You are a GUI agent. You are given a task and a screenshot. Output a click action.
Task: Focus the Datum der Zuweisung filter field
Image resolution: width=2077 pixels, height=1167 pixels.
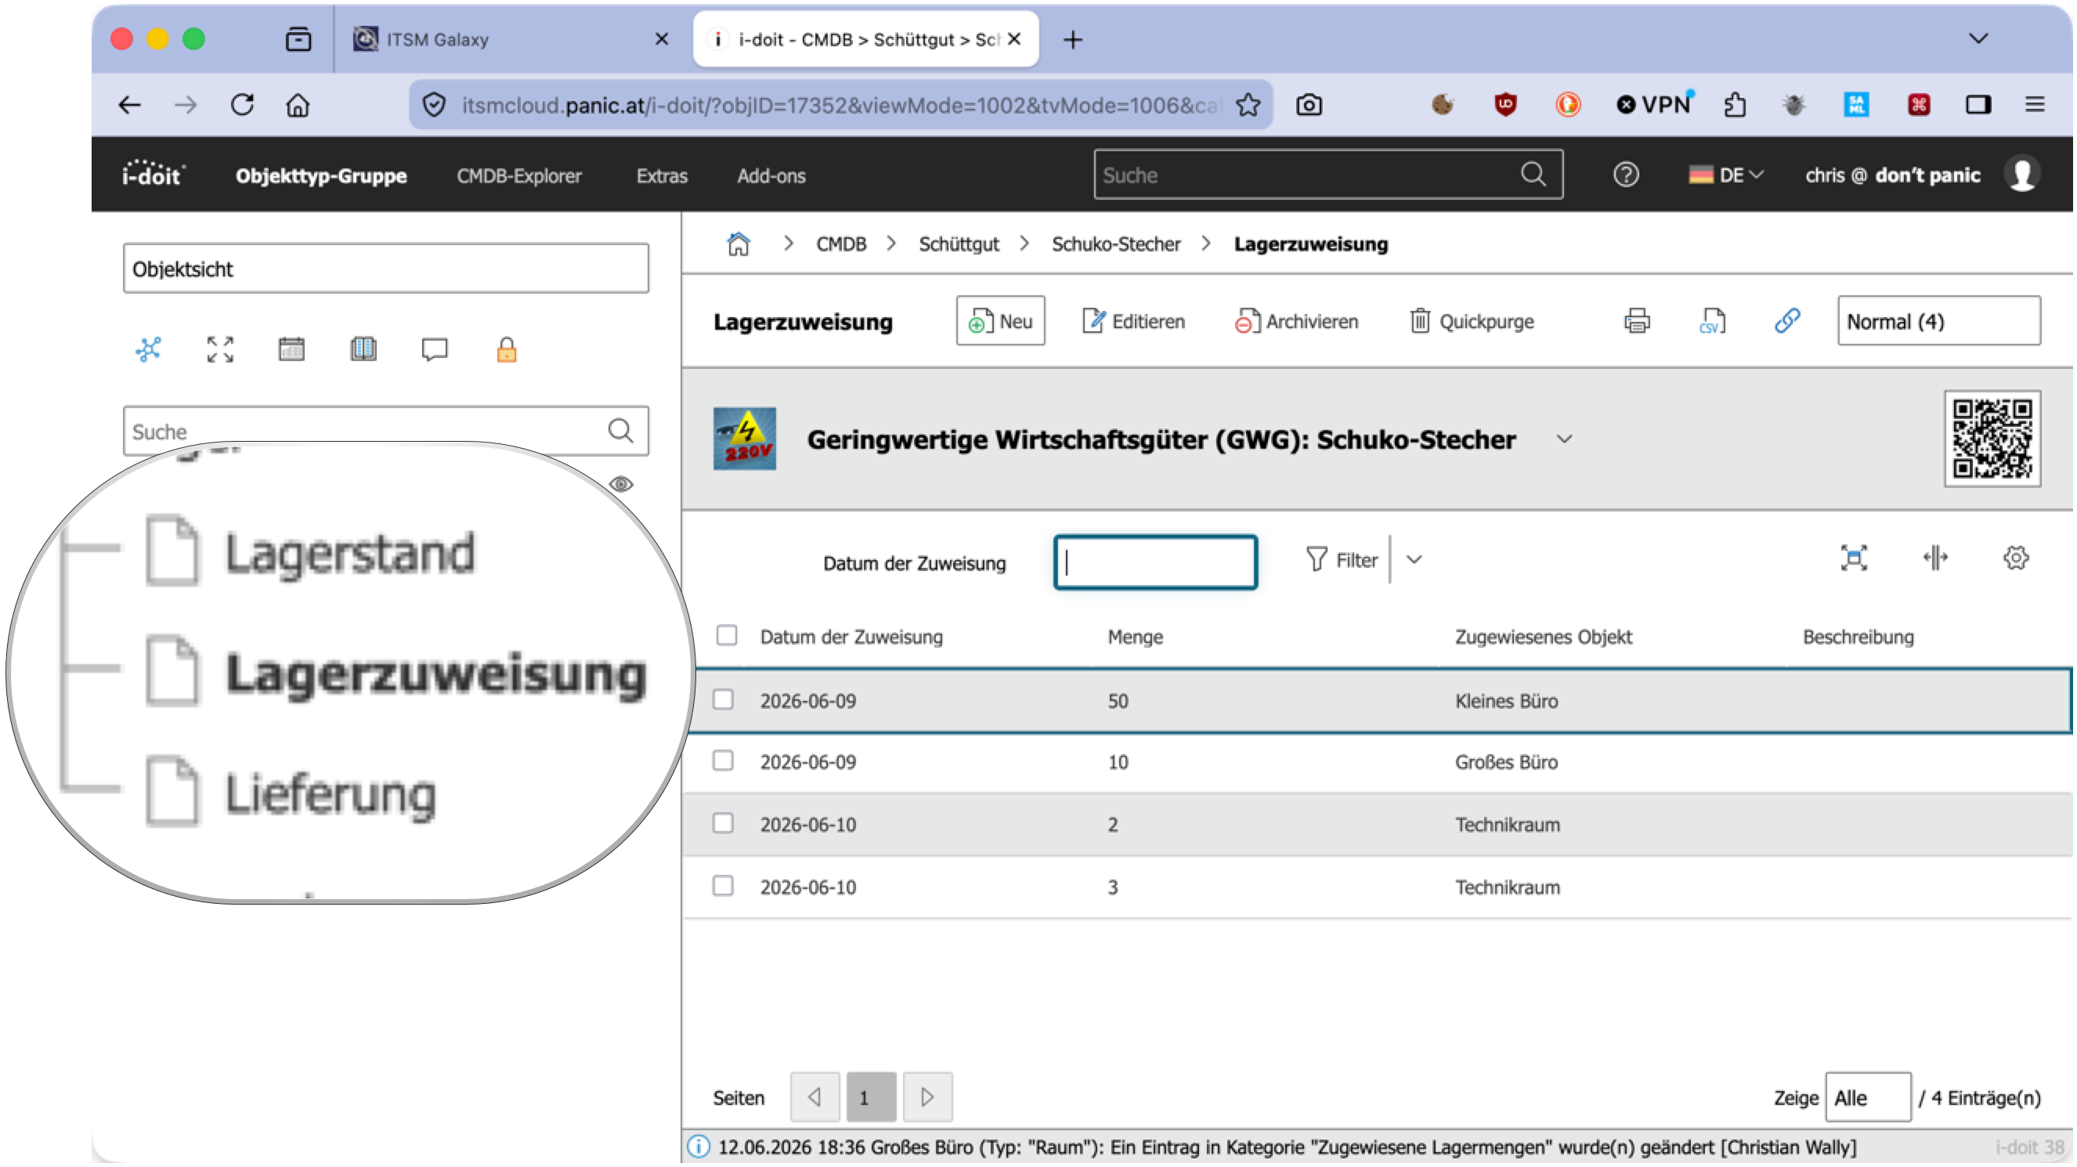pyautogui.click(x=1154, y=562)
